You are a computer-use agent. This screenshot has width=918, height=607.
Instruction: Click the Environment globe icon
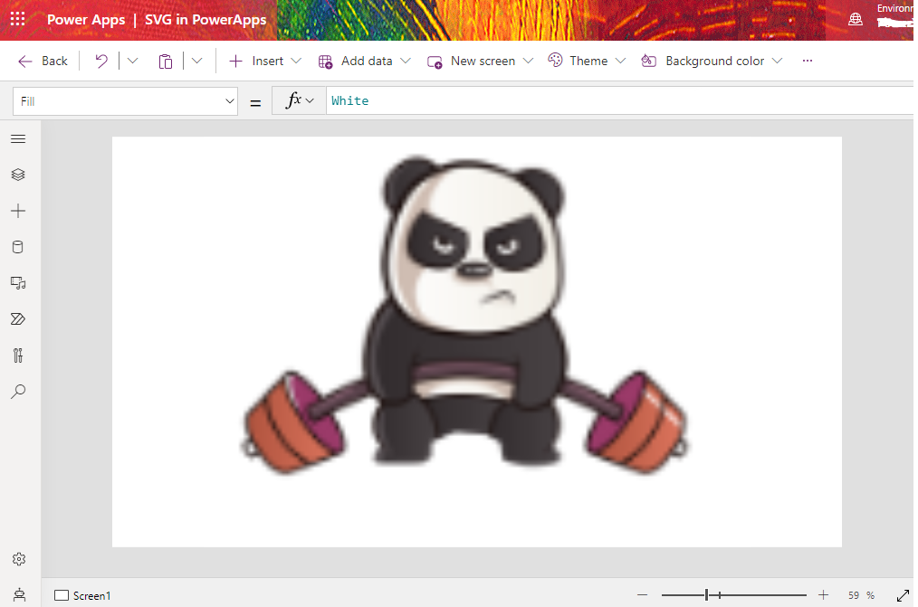pyautogui.click(x=856, y=19)
